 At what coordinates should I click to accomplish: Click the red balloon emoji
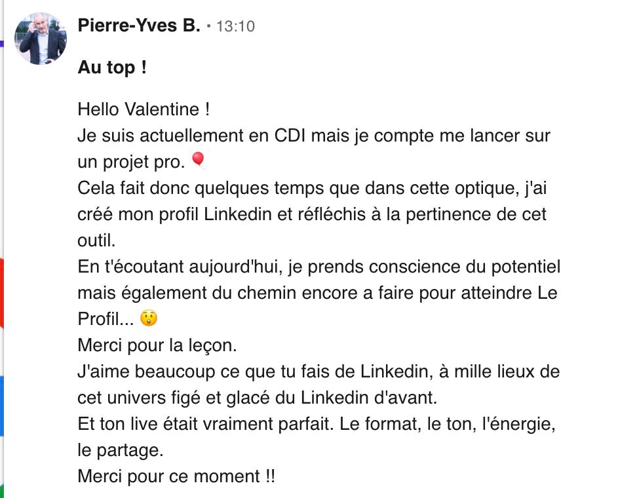pyautogui.click(x=197, y=161)
